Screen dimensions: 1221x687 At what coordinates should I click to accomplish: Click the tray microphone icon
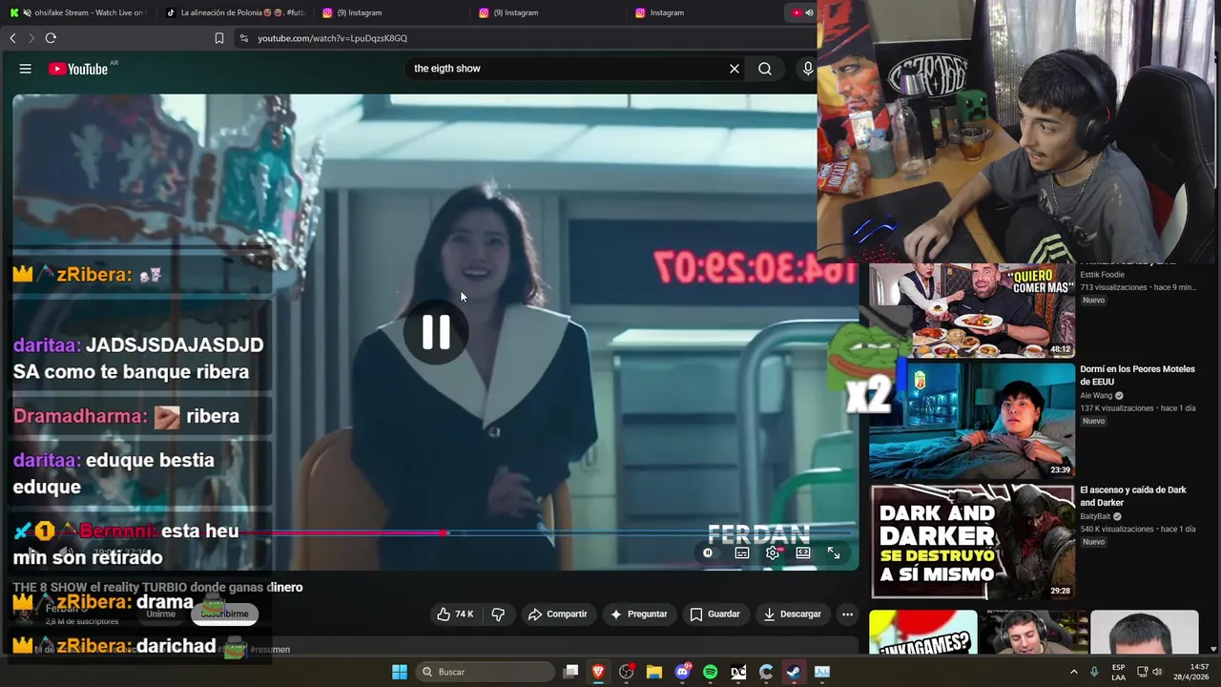[1094, 672]
